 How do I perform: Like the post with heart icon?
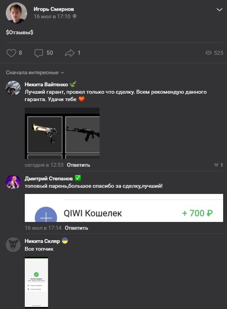click(11, 53)
